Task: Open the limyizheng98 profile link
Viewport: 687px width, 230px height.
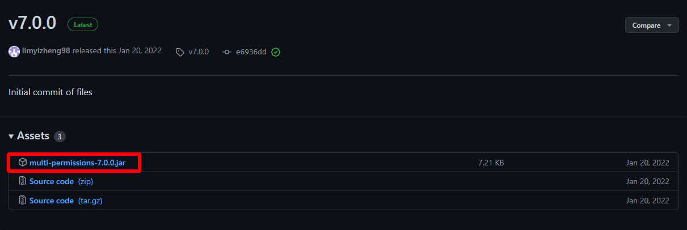Action: click(x=46, y=51)
